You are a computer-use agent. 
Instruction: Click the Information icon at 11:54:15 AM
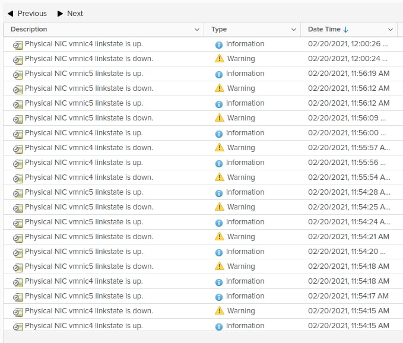(x=219, y=327)
